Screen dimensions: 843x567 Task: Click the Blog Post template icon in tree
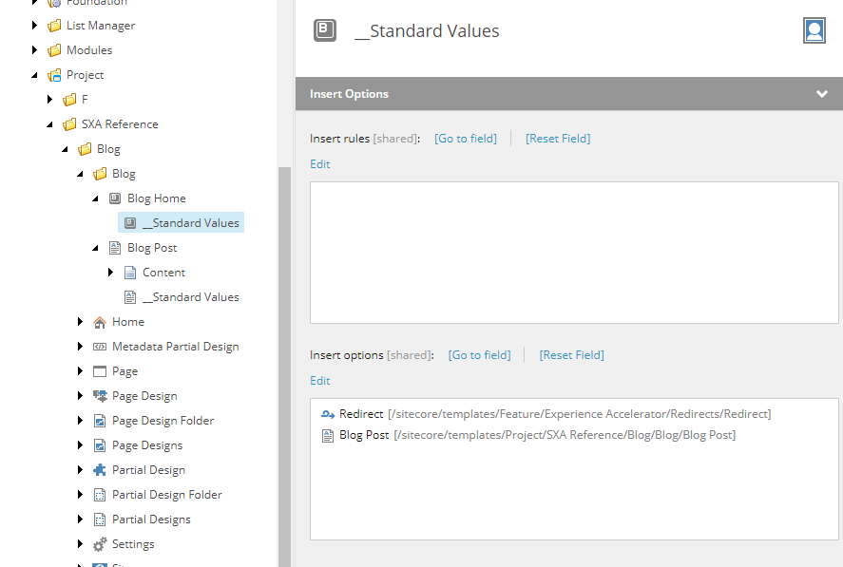click(x=115, y=248)
